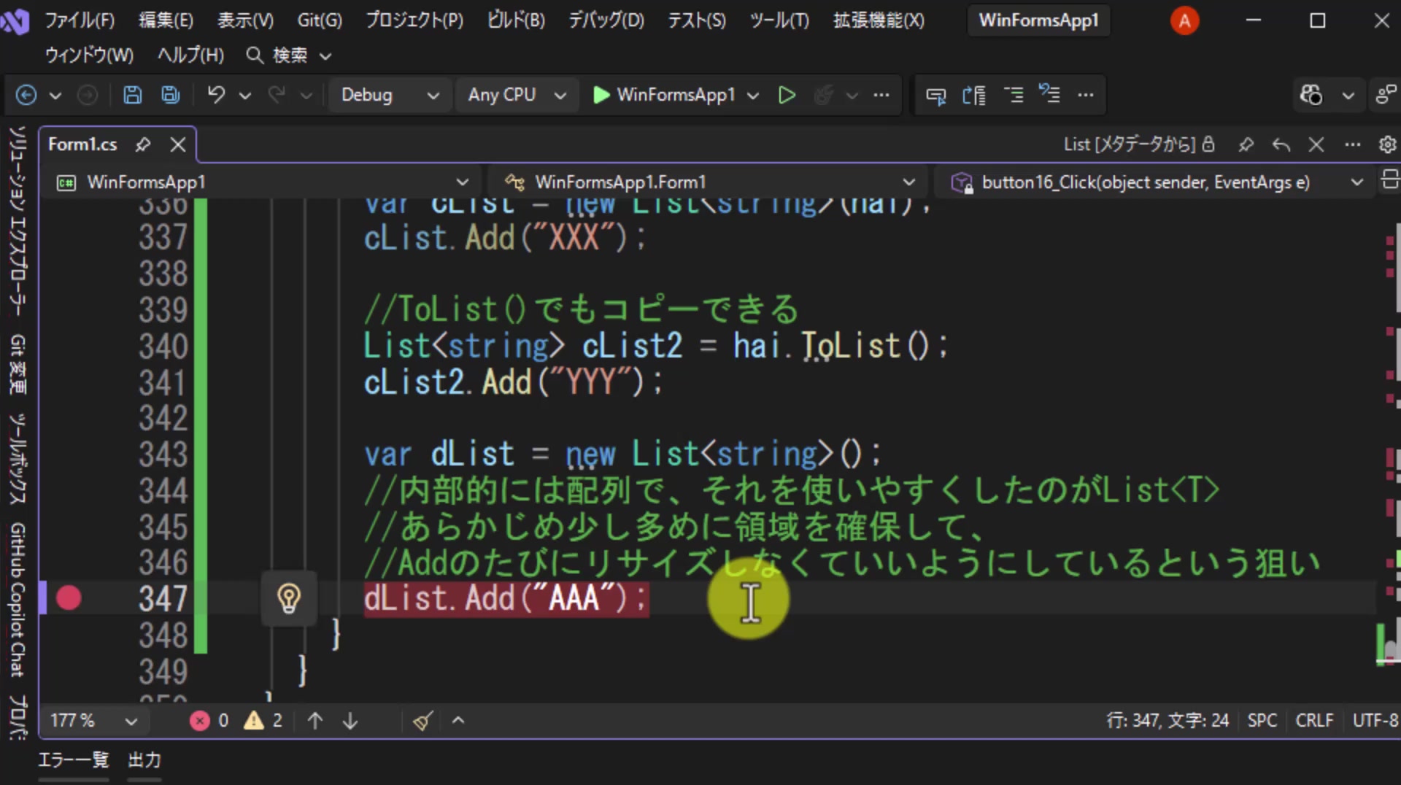Viewport: 1401px width, 785px height.
Task: Open the 拡張機能(X) menu
Action: click(x=879, y=20)
